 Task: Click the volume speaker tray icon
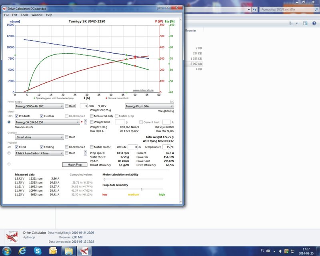tap(280, 251)
